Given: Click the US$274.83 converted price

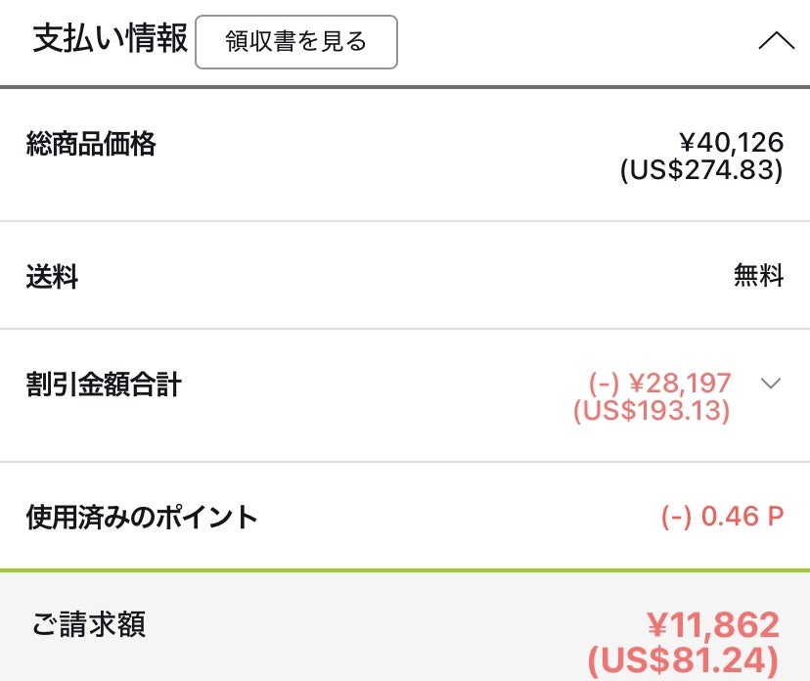Looking at the screenshot, I should click(701, 170).
